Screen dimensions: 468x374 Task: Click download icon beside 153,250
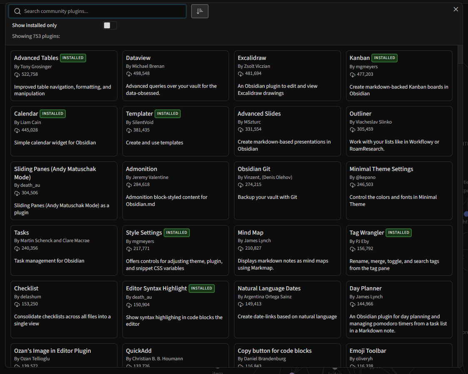pyautogui.click(x=17, y=304)
